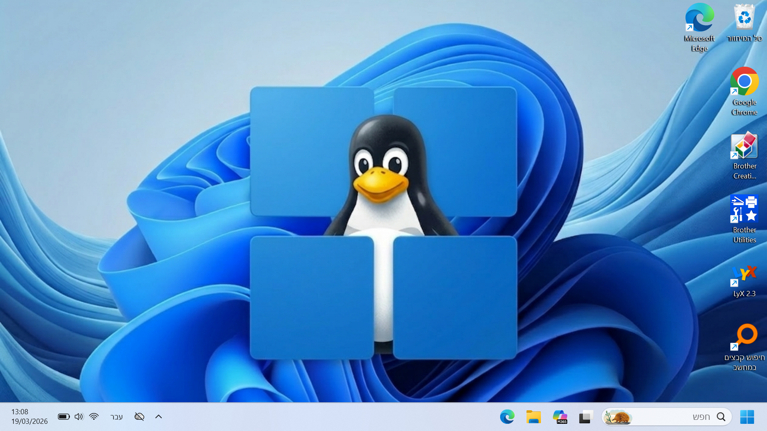Open the Windows Start menu
The height and width of the screenshot is (431, 767).
pos(747,417)
